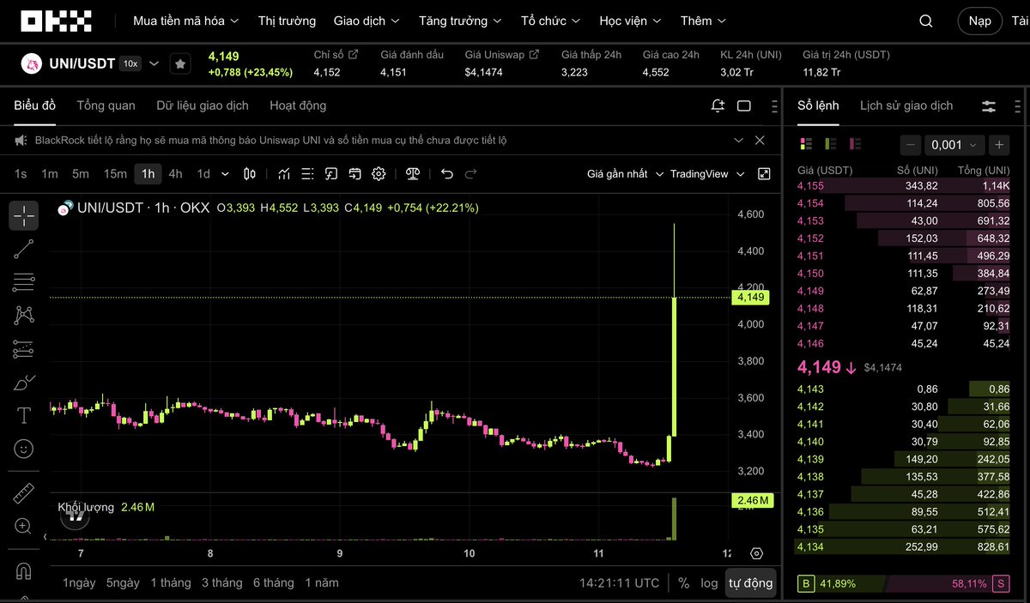This screenshot has height=603, width=1030.
Task: Click the chart gear settings icon
Action: (379, 174)
